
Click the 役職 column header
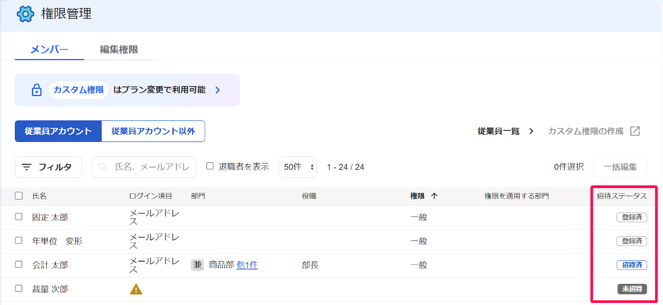[x=309, y=196]
